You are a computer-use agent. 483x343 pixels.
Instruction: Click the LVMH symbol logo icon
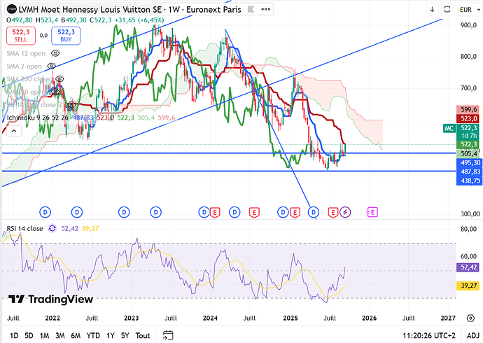(9, 8)
